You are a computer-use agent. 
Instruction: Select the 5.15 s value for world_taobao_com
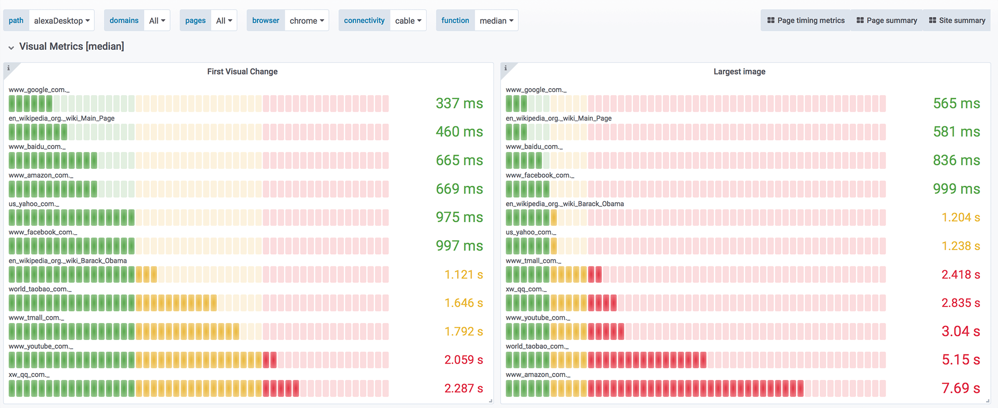961,360
